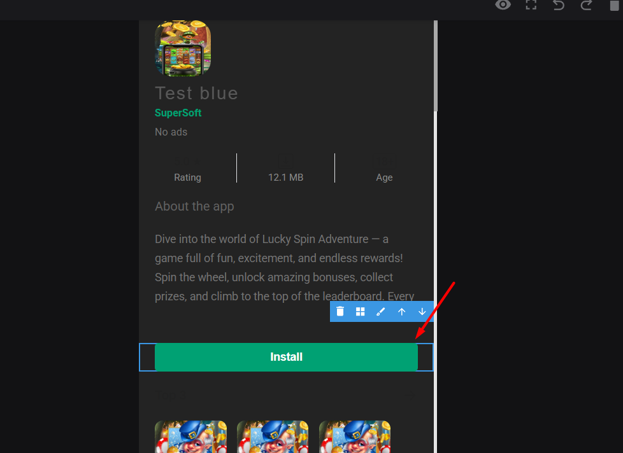This screenshot has width=623, height=453.
Task: Click the second game thumbnail in the row
Action: coord(273,437)
